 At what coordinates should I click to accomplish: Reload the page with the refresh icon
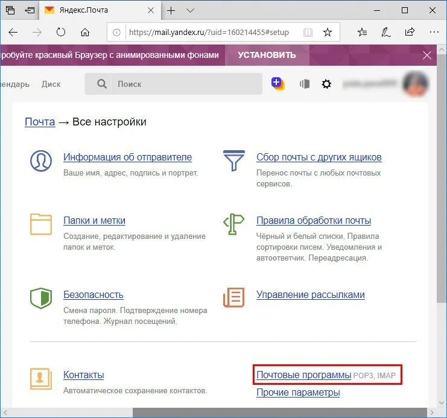point(61,32)
